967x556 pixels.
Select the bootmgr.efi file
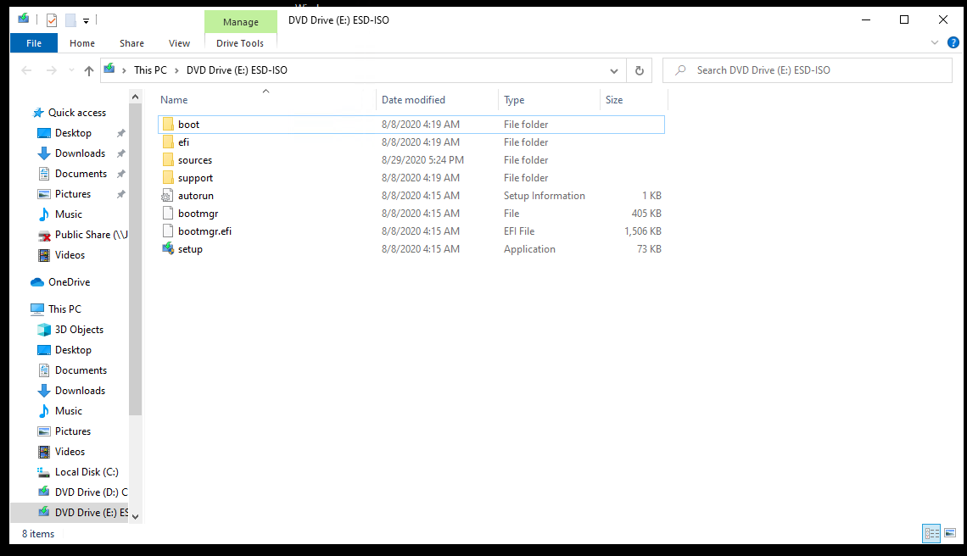[x=204, y=231]
